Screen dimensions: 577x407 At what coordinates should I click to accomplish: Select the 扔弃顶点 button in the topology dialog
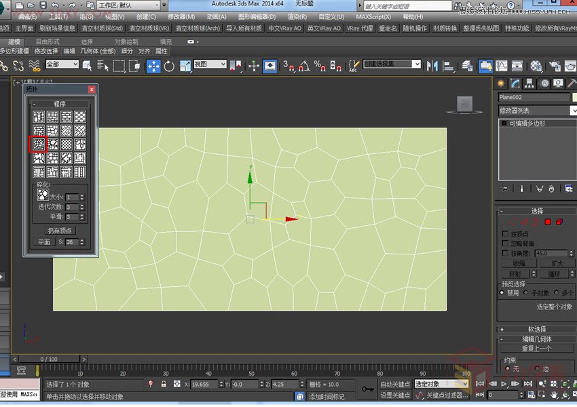pos(60,229)
